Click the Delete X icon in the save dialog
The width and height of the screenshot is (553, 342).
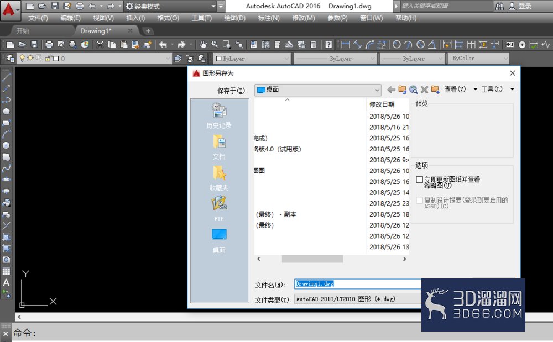[x=424, y=90]
